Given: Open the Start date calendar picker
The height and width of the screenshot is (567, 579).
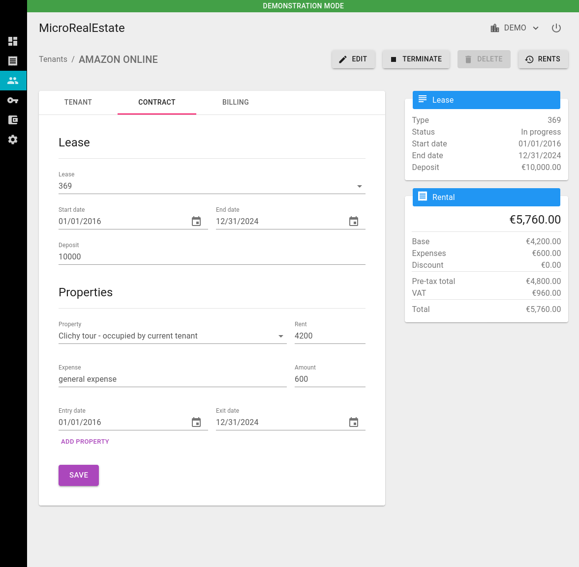Looking at the screenshot, I should tap(196, 221).
